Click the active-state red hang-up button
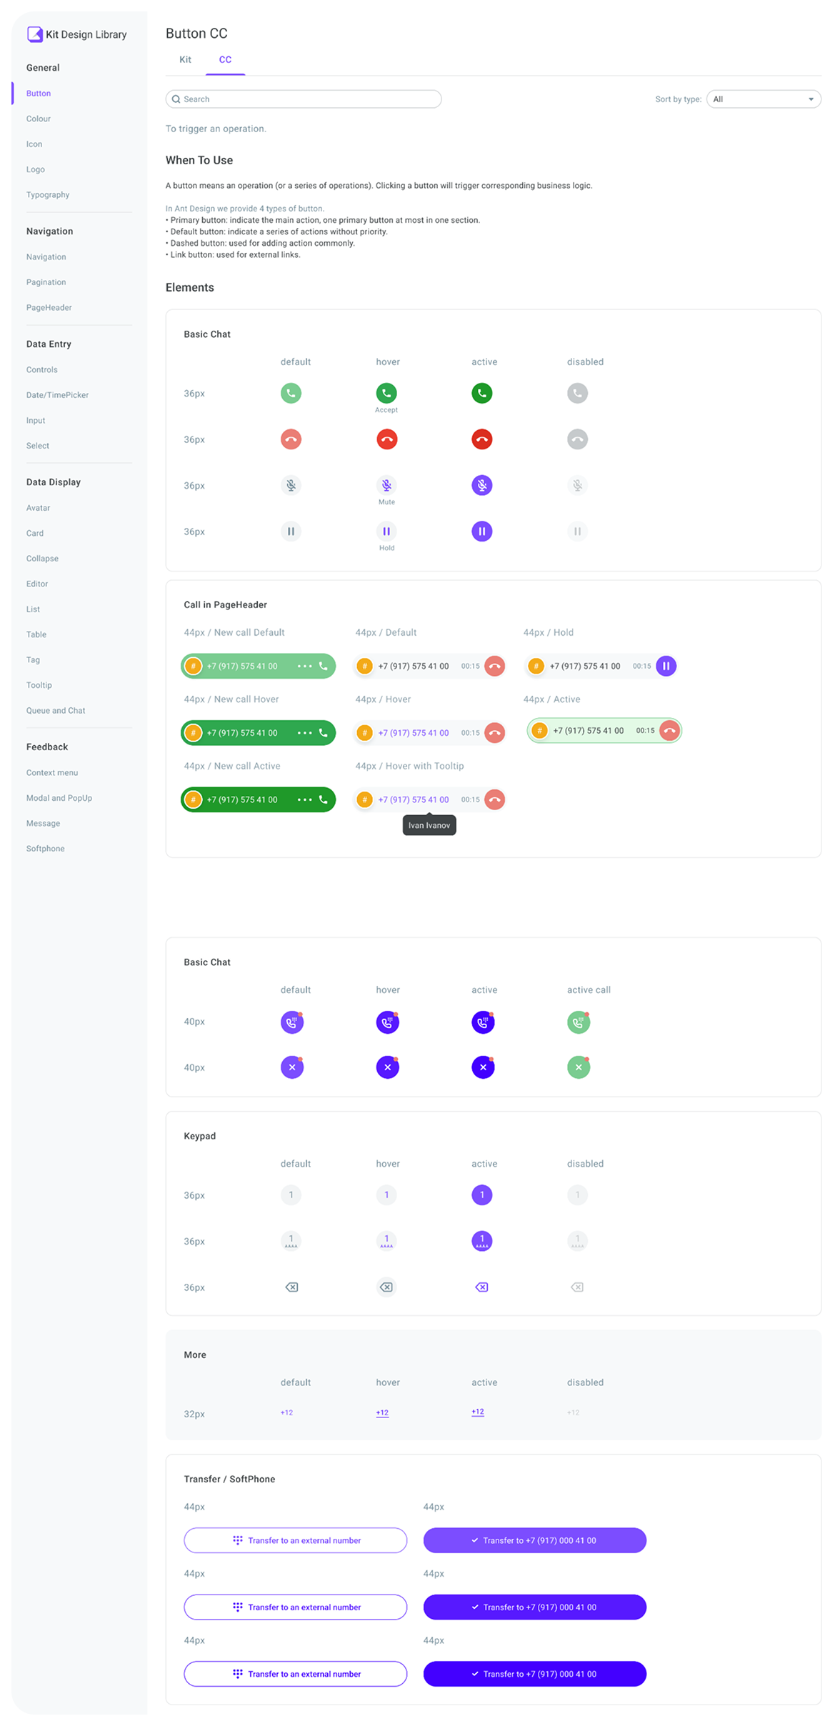The image size is (840, 1726). point(482,439)
